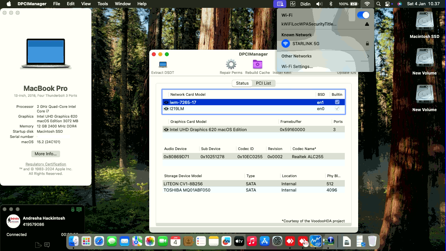Open the Tools menu

click(x=103, y=4)
